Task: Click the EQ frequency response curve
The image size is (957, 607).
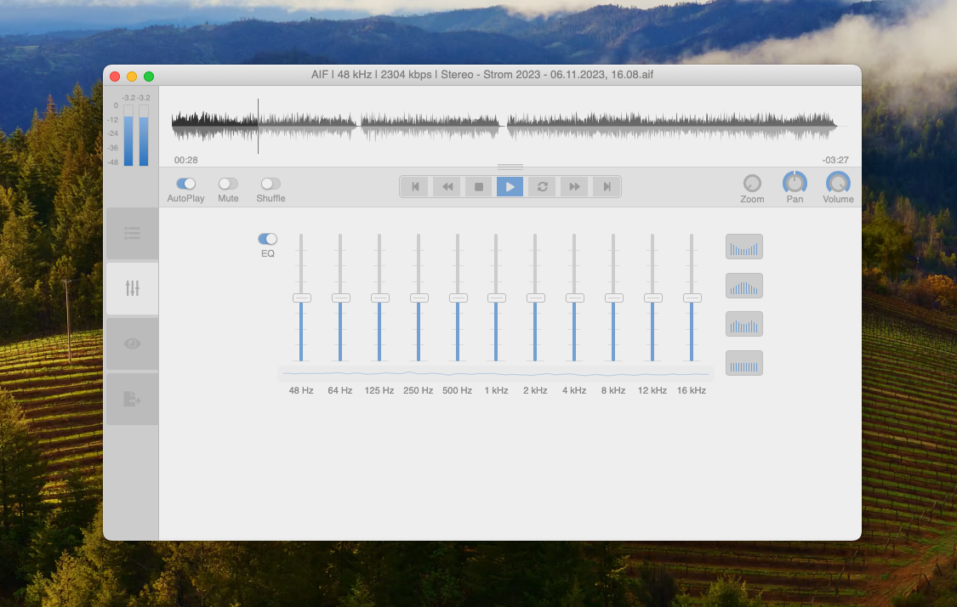Action: tap(496, 373)
